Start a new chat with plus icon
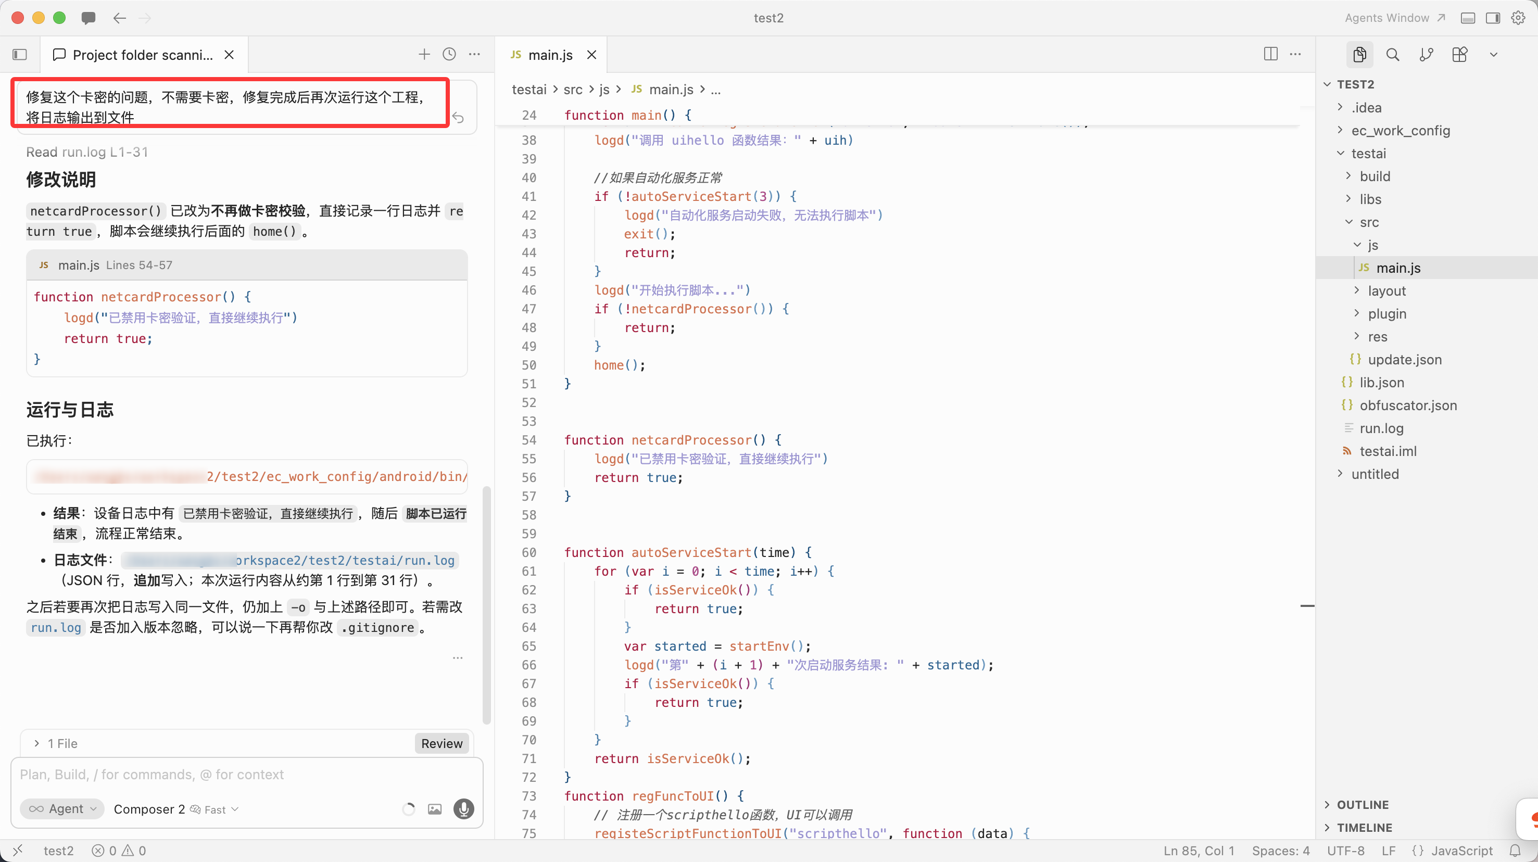The image size is (1538, 862). point(424,54)
